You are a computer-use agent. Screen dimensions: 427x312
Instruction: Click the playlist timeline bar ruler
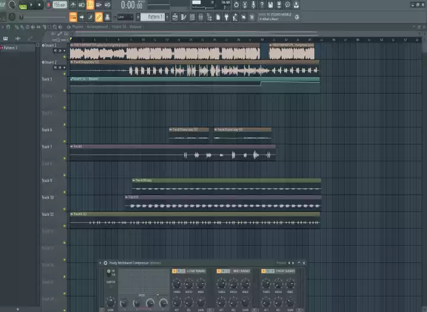(245, 40)
